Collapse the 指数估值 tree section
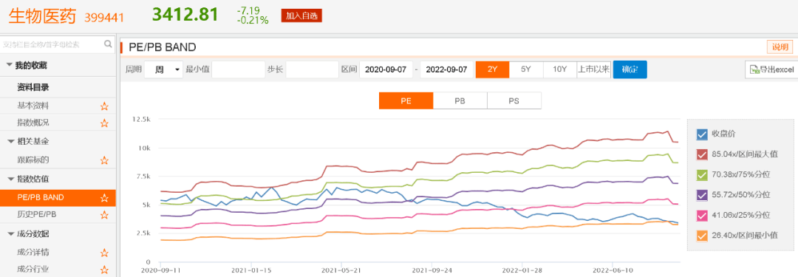Viewport: 798px width, 277px height. coord(10,179)
